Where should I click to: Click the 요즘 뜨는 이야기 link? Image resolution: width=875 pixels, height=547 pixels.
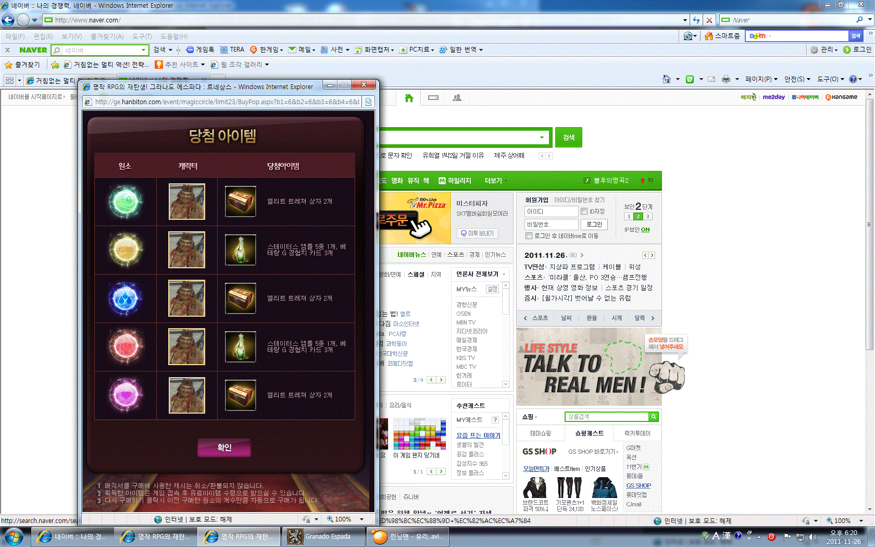[478, 436]
